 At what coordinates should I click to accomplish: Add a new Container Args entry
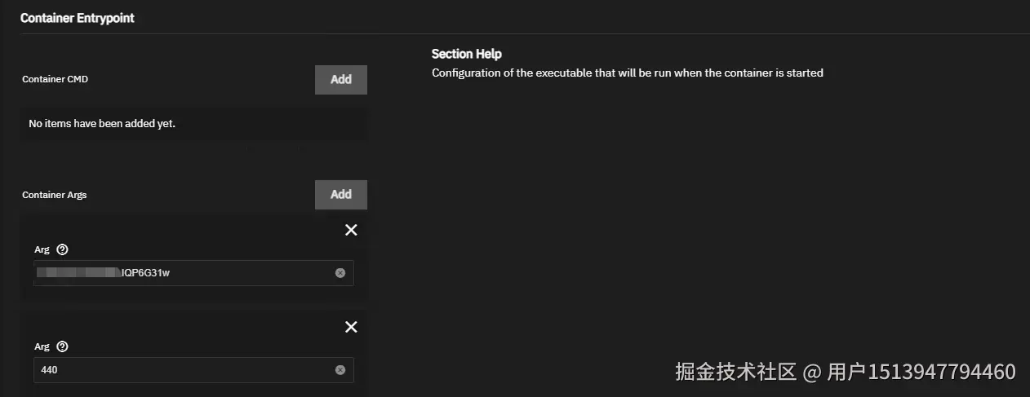[x=340, y=194]
